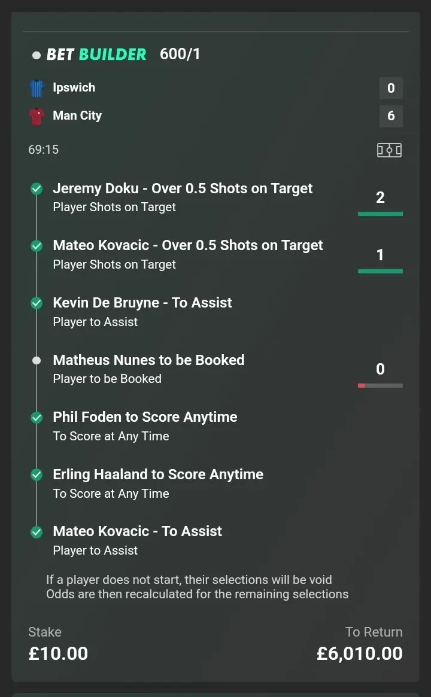Select Phil Foden to Score Anytime selection
Image resolution: width=431 pixels, height=697 pixels.
145,417
